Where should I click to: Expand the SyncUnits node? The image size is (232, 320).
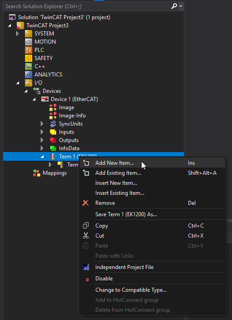pyautogui.click(x=42, y=124)
